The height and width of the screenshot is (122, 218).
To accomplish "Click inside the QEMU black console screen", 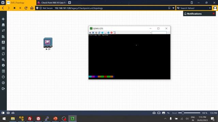I will (129, 57).
